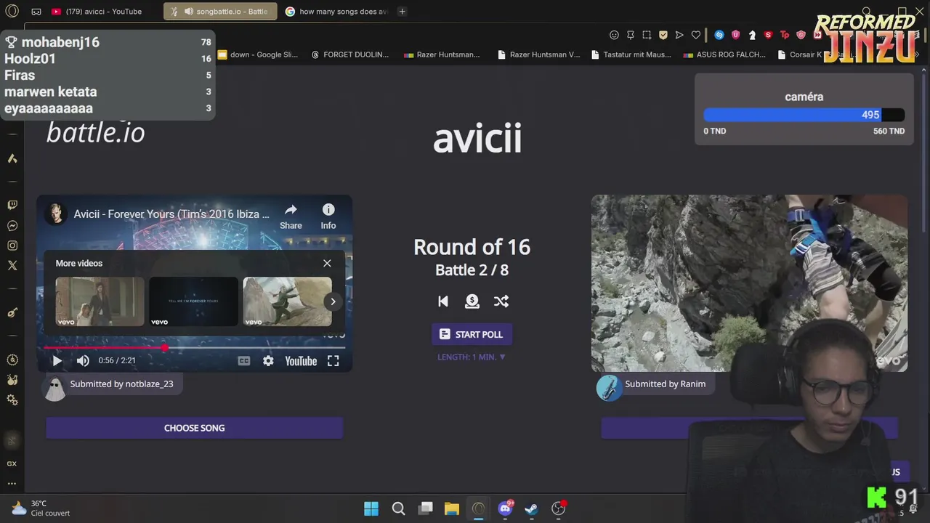Choose the song submitted by notblaze_23
The width and height of the screenshot is (930, 523).
[x=194, y=428]
